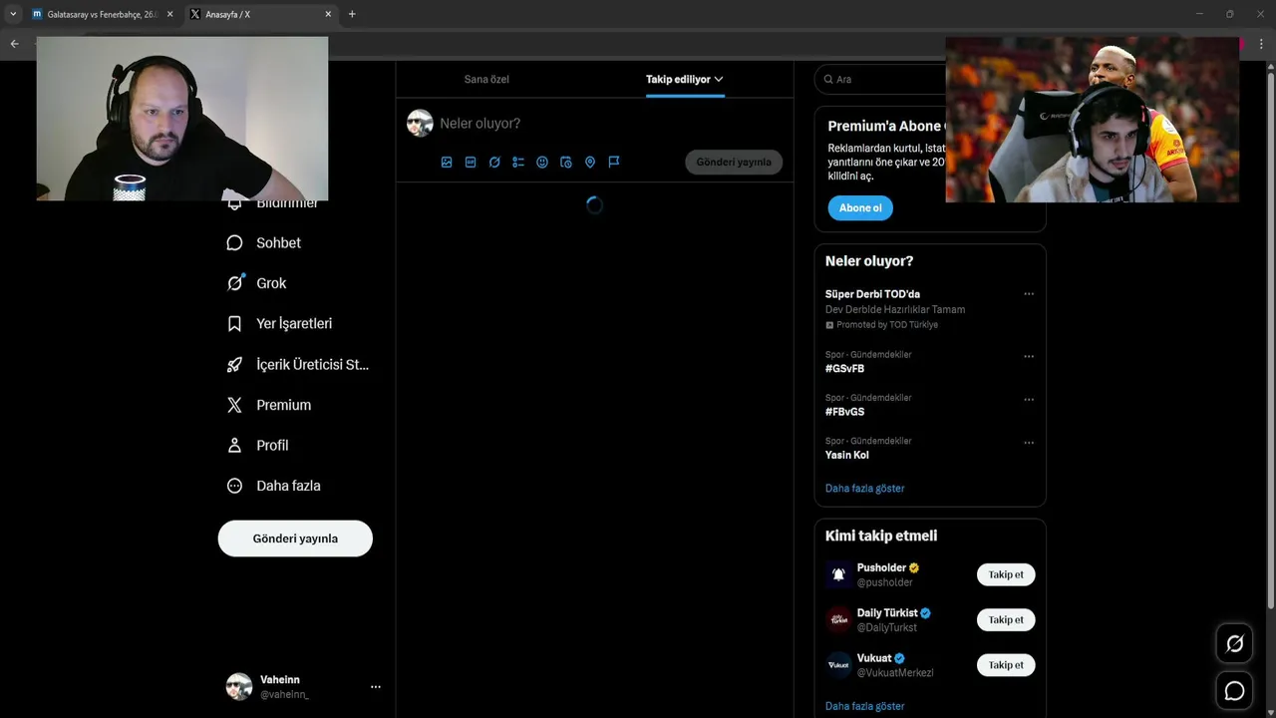Add an image to the post
Screen dimensions: 1276x718
tap(447, 162)
